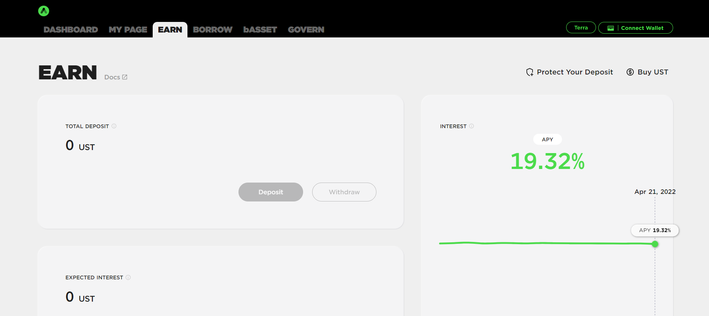Viewport: 709px width, 316px height.
Task: Click the Deposit button
Action: coord(271,192)
